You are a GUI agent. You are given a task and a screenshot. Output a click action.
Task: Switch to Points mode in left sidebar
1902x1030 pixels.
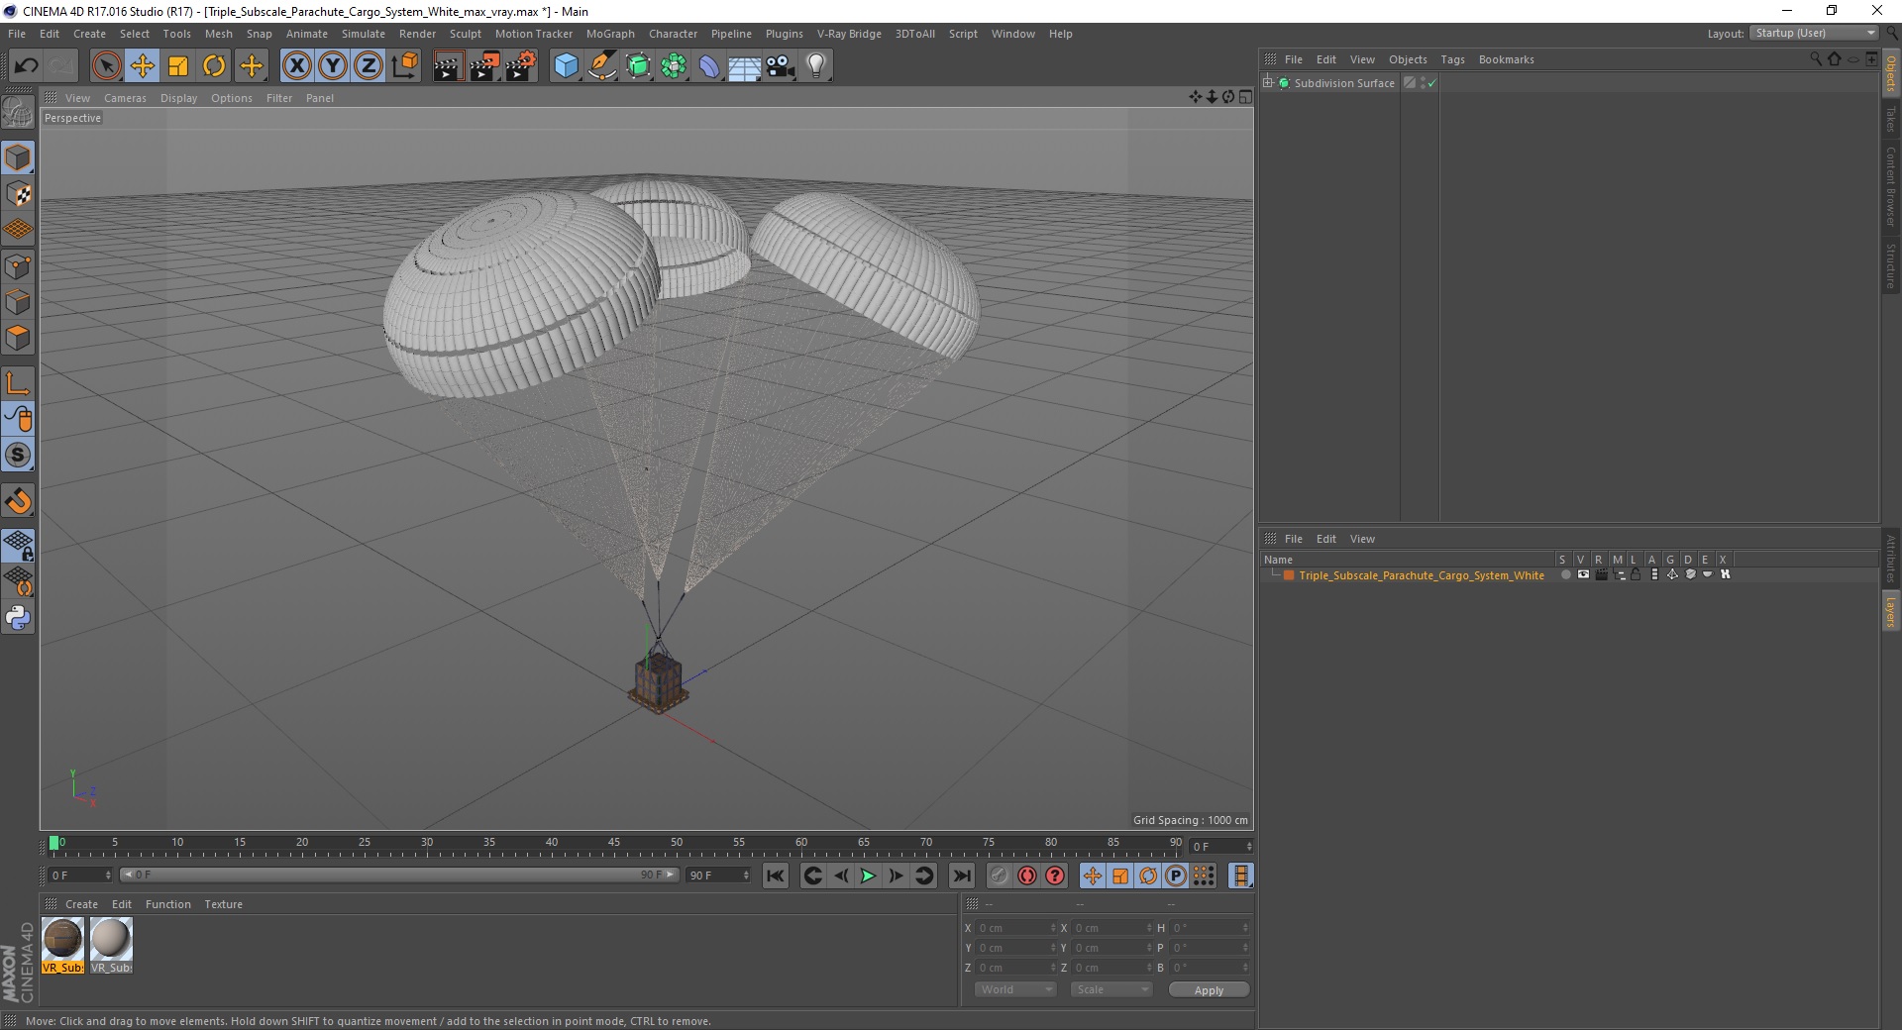(18, 266)
